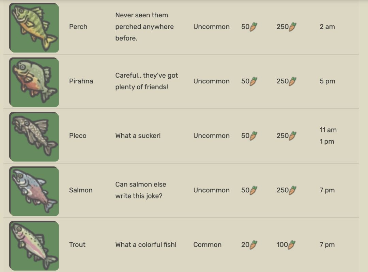Click carrot icon next to Trout's 20
Screen dimensions: 368x272
(254, 245)
